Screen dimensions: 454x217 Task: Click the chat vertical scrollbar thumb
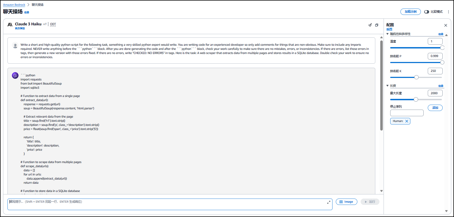pyautogui.click(x=381, y=85)
